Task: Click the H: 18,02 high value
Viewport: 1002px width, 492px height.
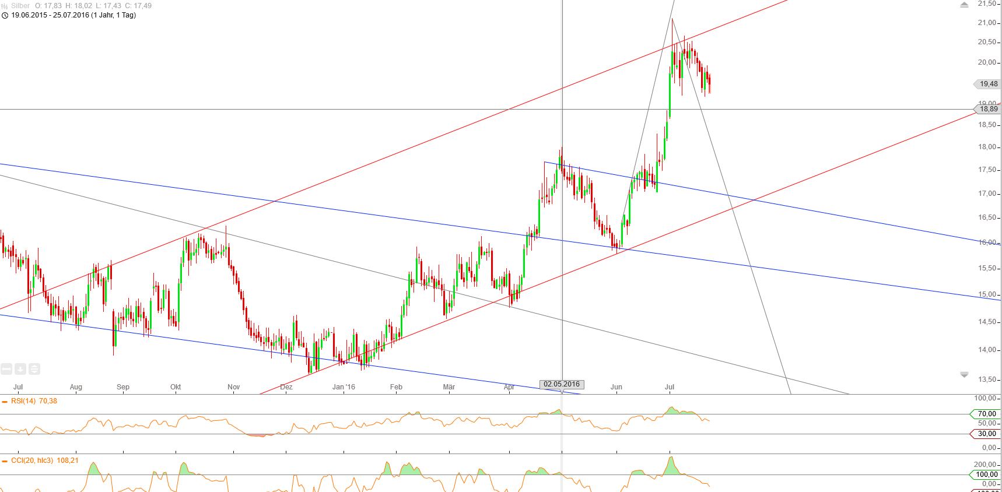Action: click(79, 6)
